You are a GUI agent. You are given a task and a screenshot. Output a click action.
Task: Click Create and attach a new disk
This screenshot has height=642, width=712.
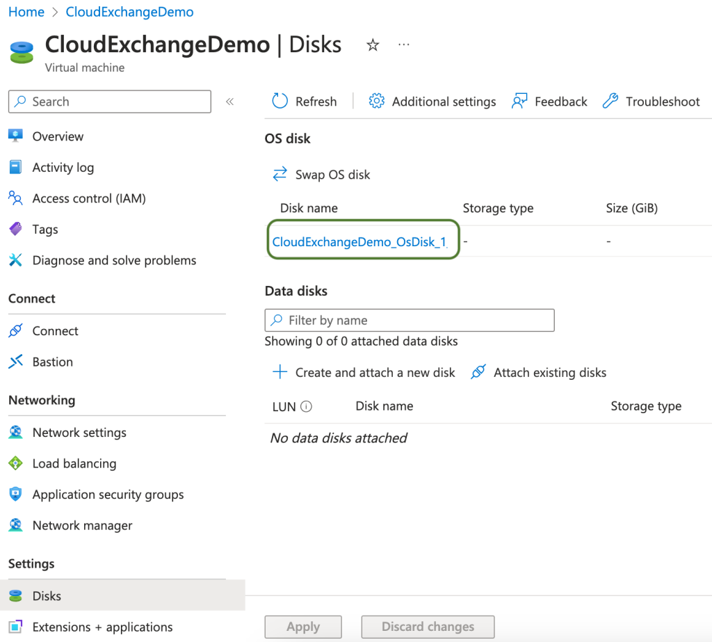coord(375,372)
